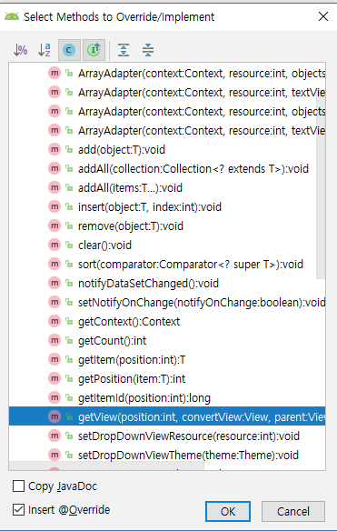Viewport: 337px width, 531px height.
Task: Click method icon beside setNotifyOnChange
Action: pos(55,302)
